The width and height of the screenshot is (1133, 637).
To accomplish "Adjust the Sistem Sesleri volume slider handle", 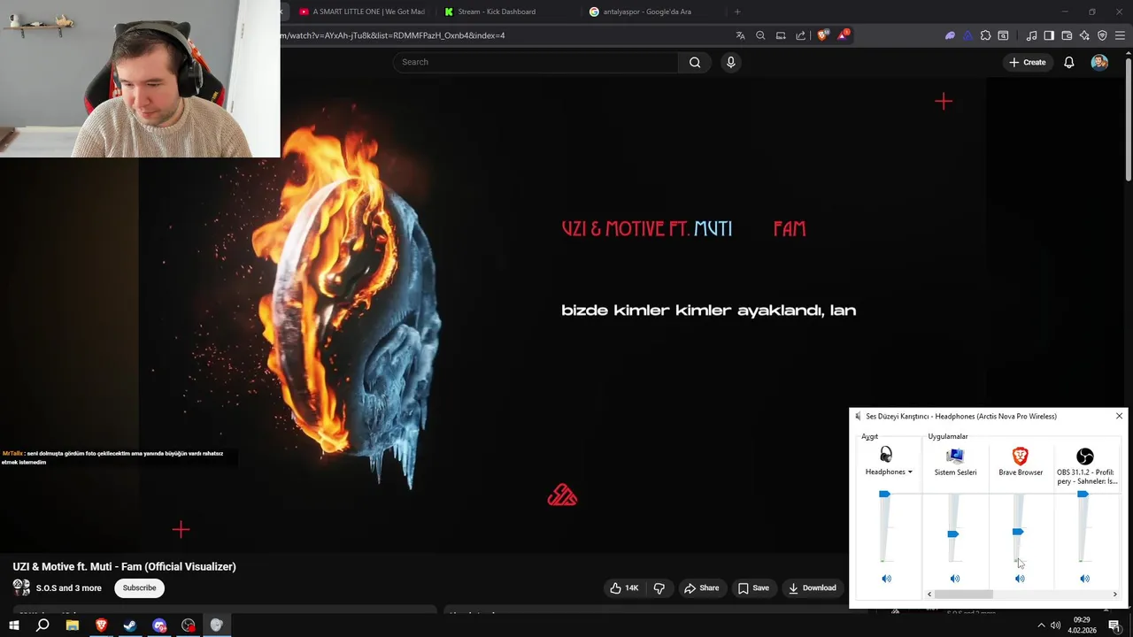I will [952, 534].
